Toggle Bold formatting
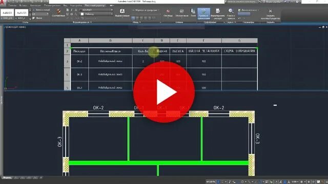This screenshot has height=184, width=328. 67,10
